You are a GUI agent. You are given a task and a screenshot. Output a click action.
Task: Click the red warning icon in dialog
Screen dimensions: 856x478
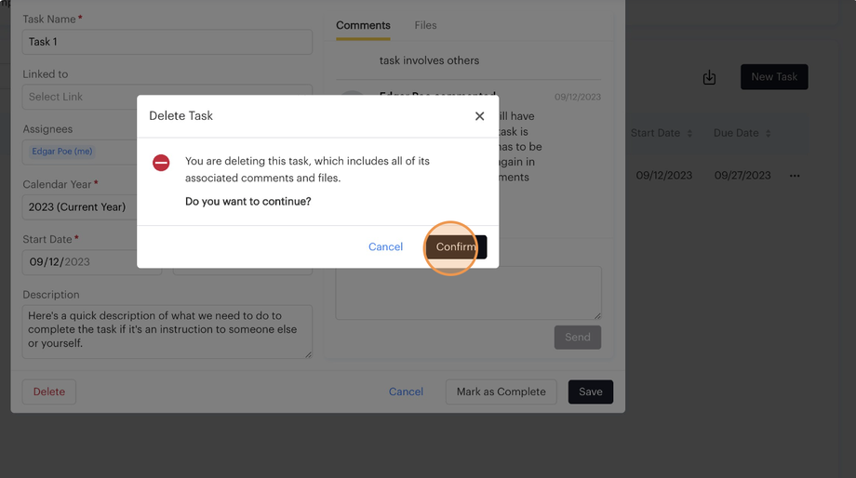pos(161,163)
